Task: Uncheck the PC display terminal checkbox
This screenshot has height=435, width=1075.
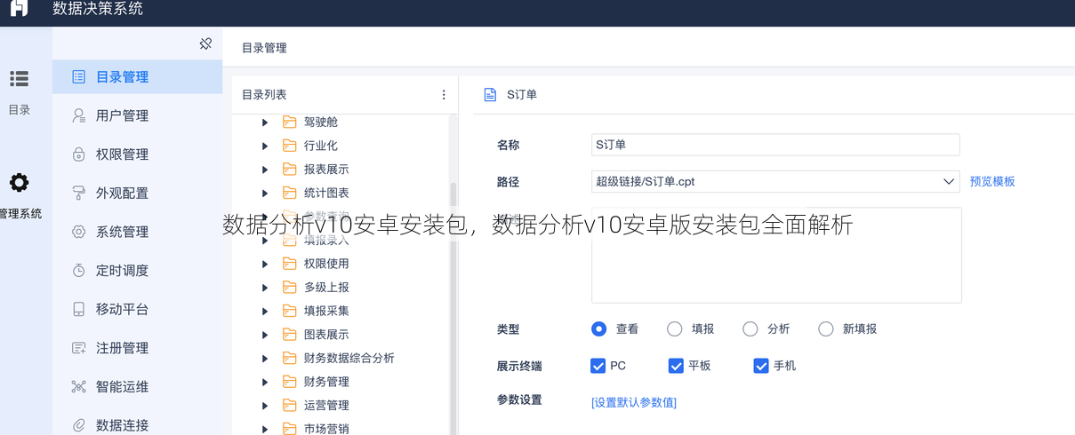Action: (598, 366)
